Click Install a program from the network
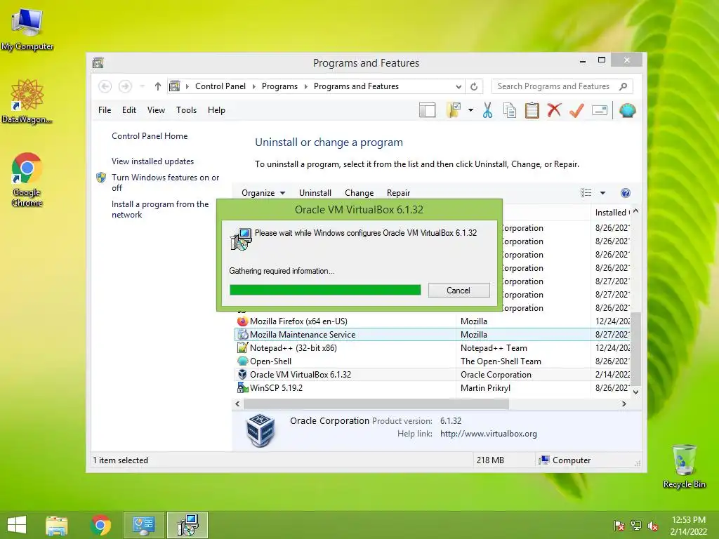 pos(160,209)
